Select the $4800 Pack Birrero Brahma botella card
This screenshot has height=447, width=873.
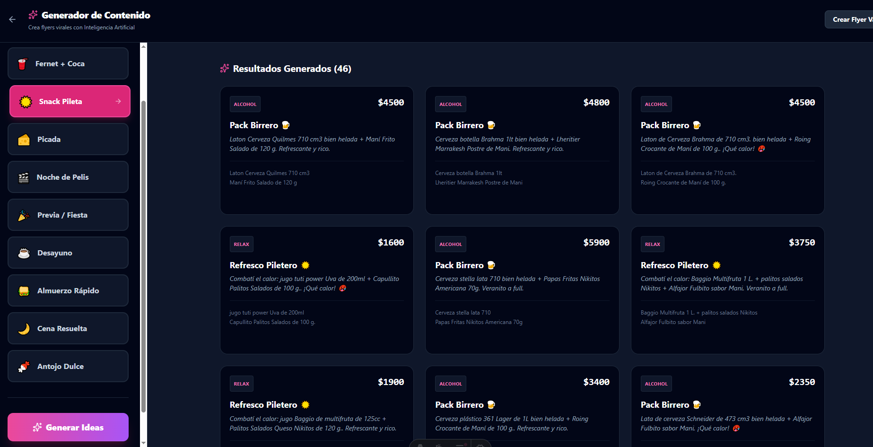522,150
